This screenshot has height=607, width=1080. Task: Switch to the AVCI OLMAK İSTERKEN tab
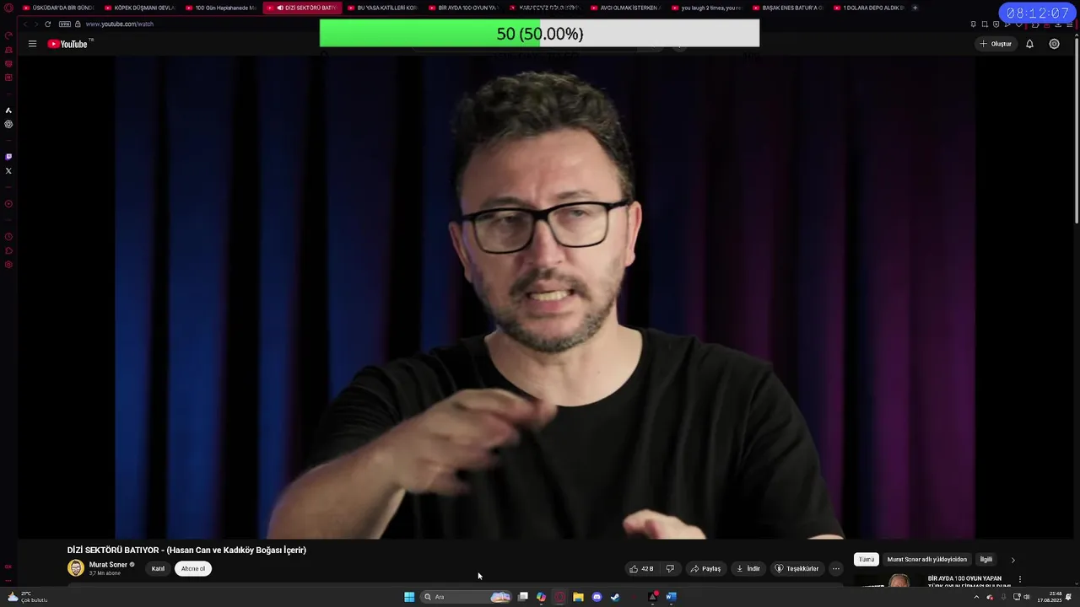(625, 8)
